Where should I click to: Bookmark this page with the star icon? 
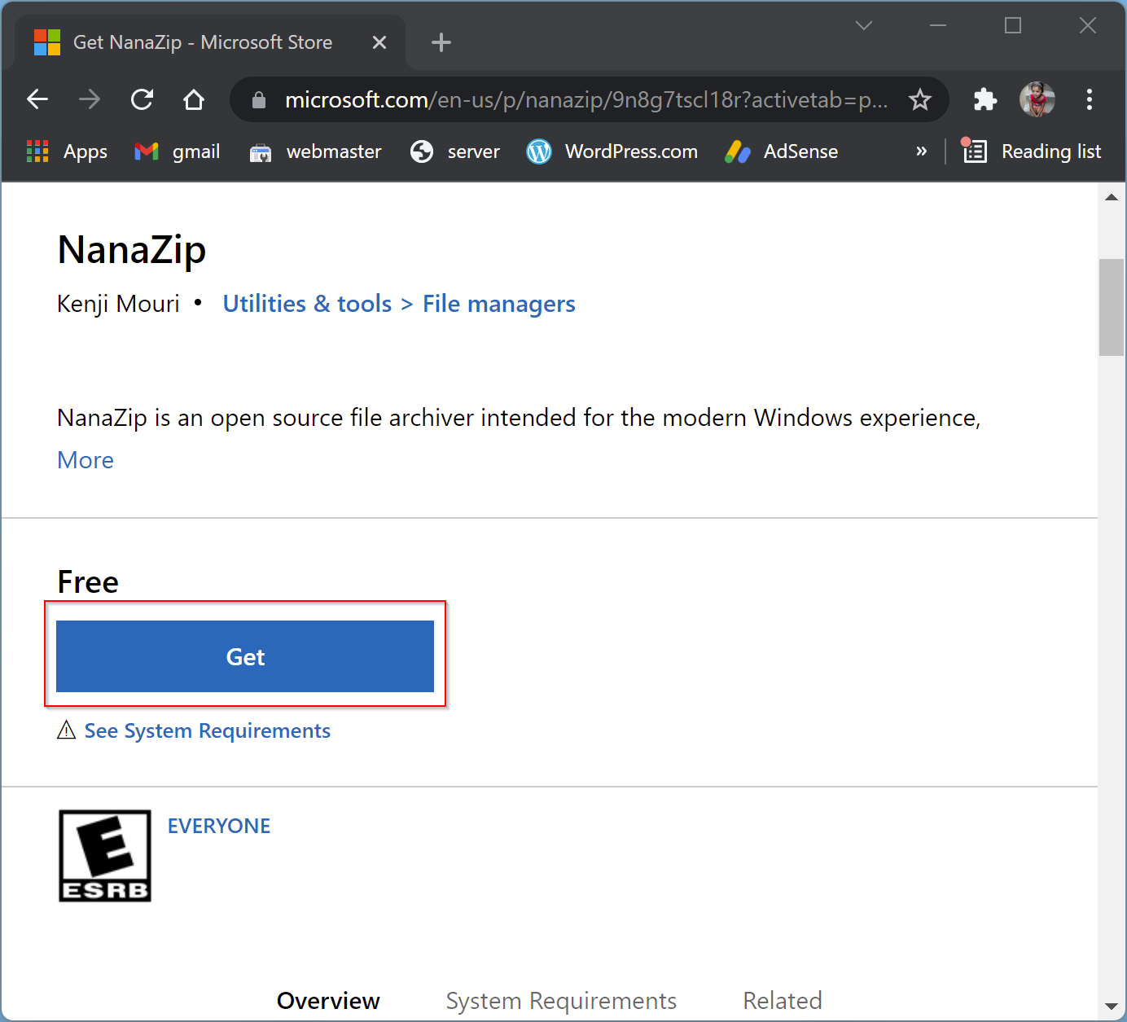tap(920, 99)
